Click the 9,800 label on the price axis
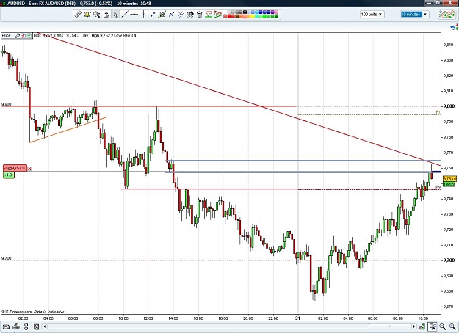The image size is (459, 333). tap(449, 106)
